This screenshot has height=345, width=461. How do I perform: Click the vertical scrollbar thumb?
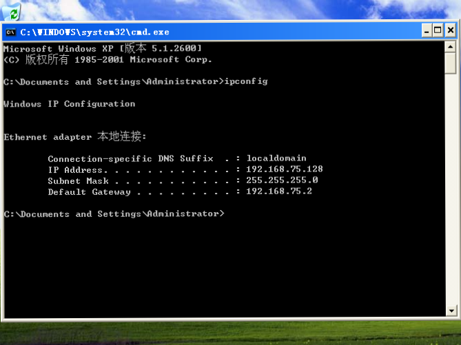451,63
